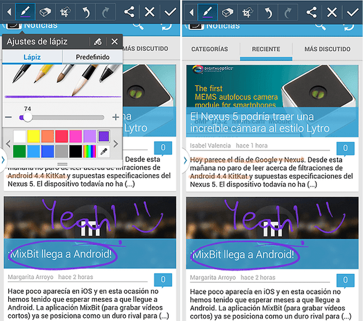Tap the panel collapse handle below swatches
363x321 pixels.
point(62,164)
